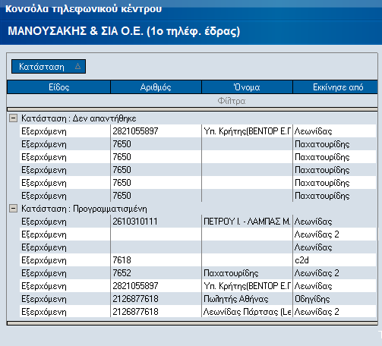The height and width of the screenshot is (346, 382).
Task: Select number 7618
Action: pyautogui.click(x=156, y=260)
